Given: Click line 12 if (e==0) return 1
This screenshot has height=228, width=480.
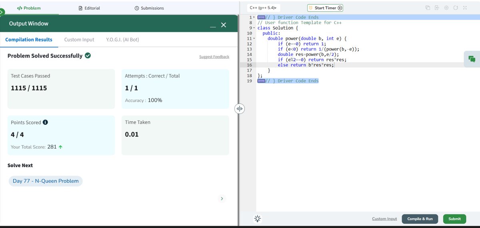Looking at the screenshot, I should point(302,44).
